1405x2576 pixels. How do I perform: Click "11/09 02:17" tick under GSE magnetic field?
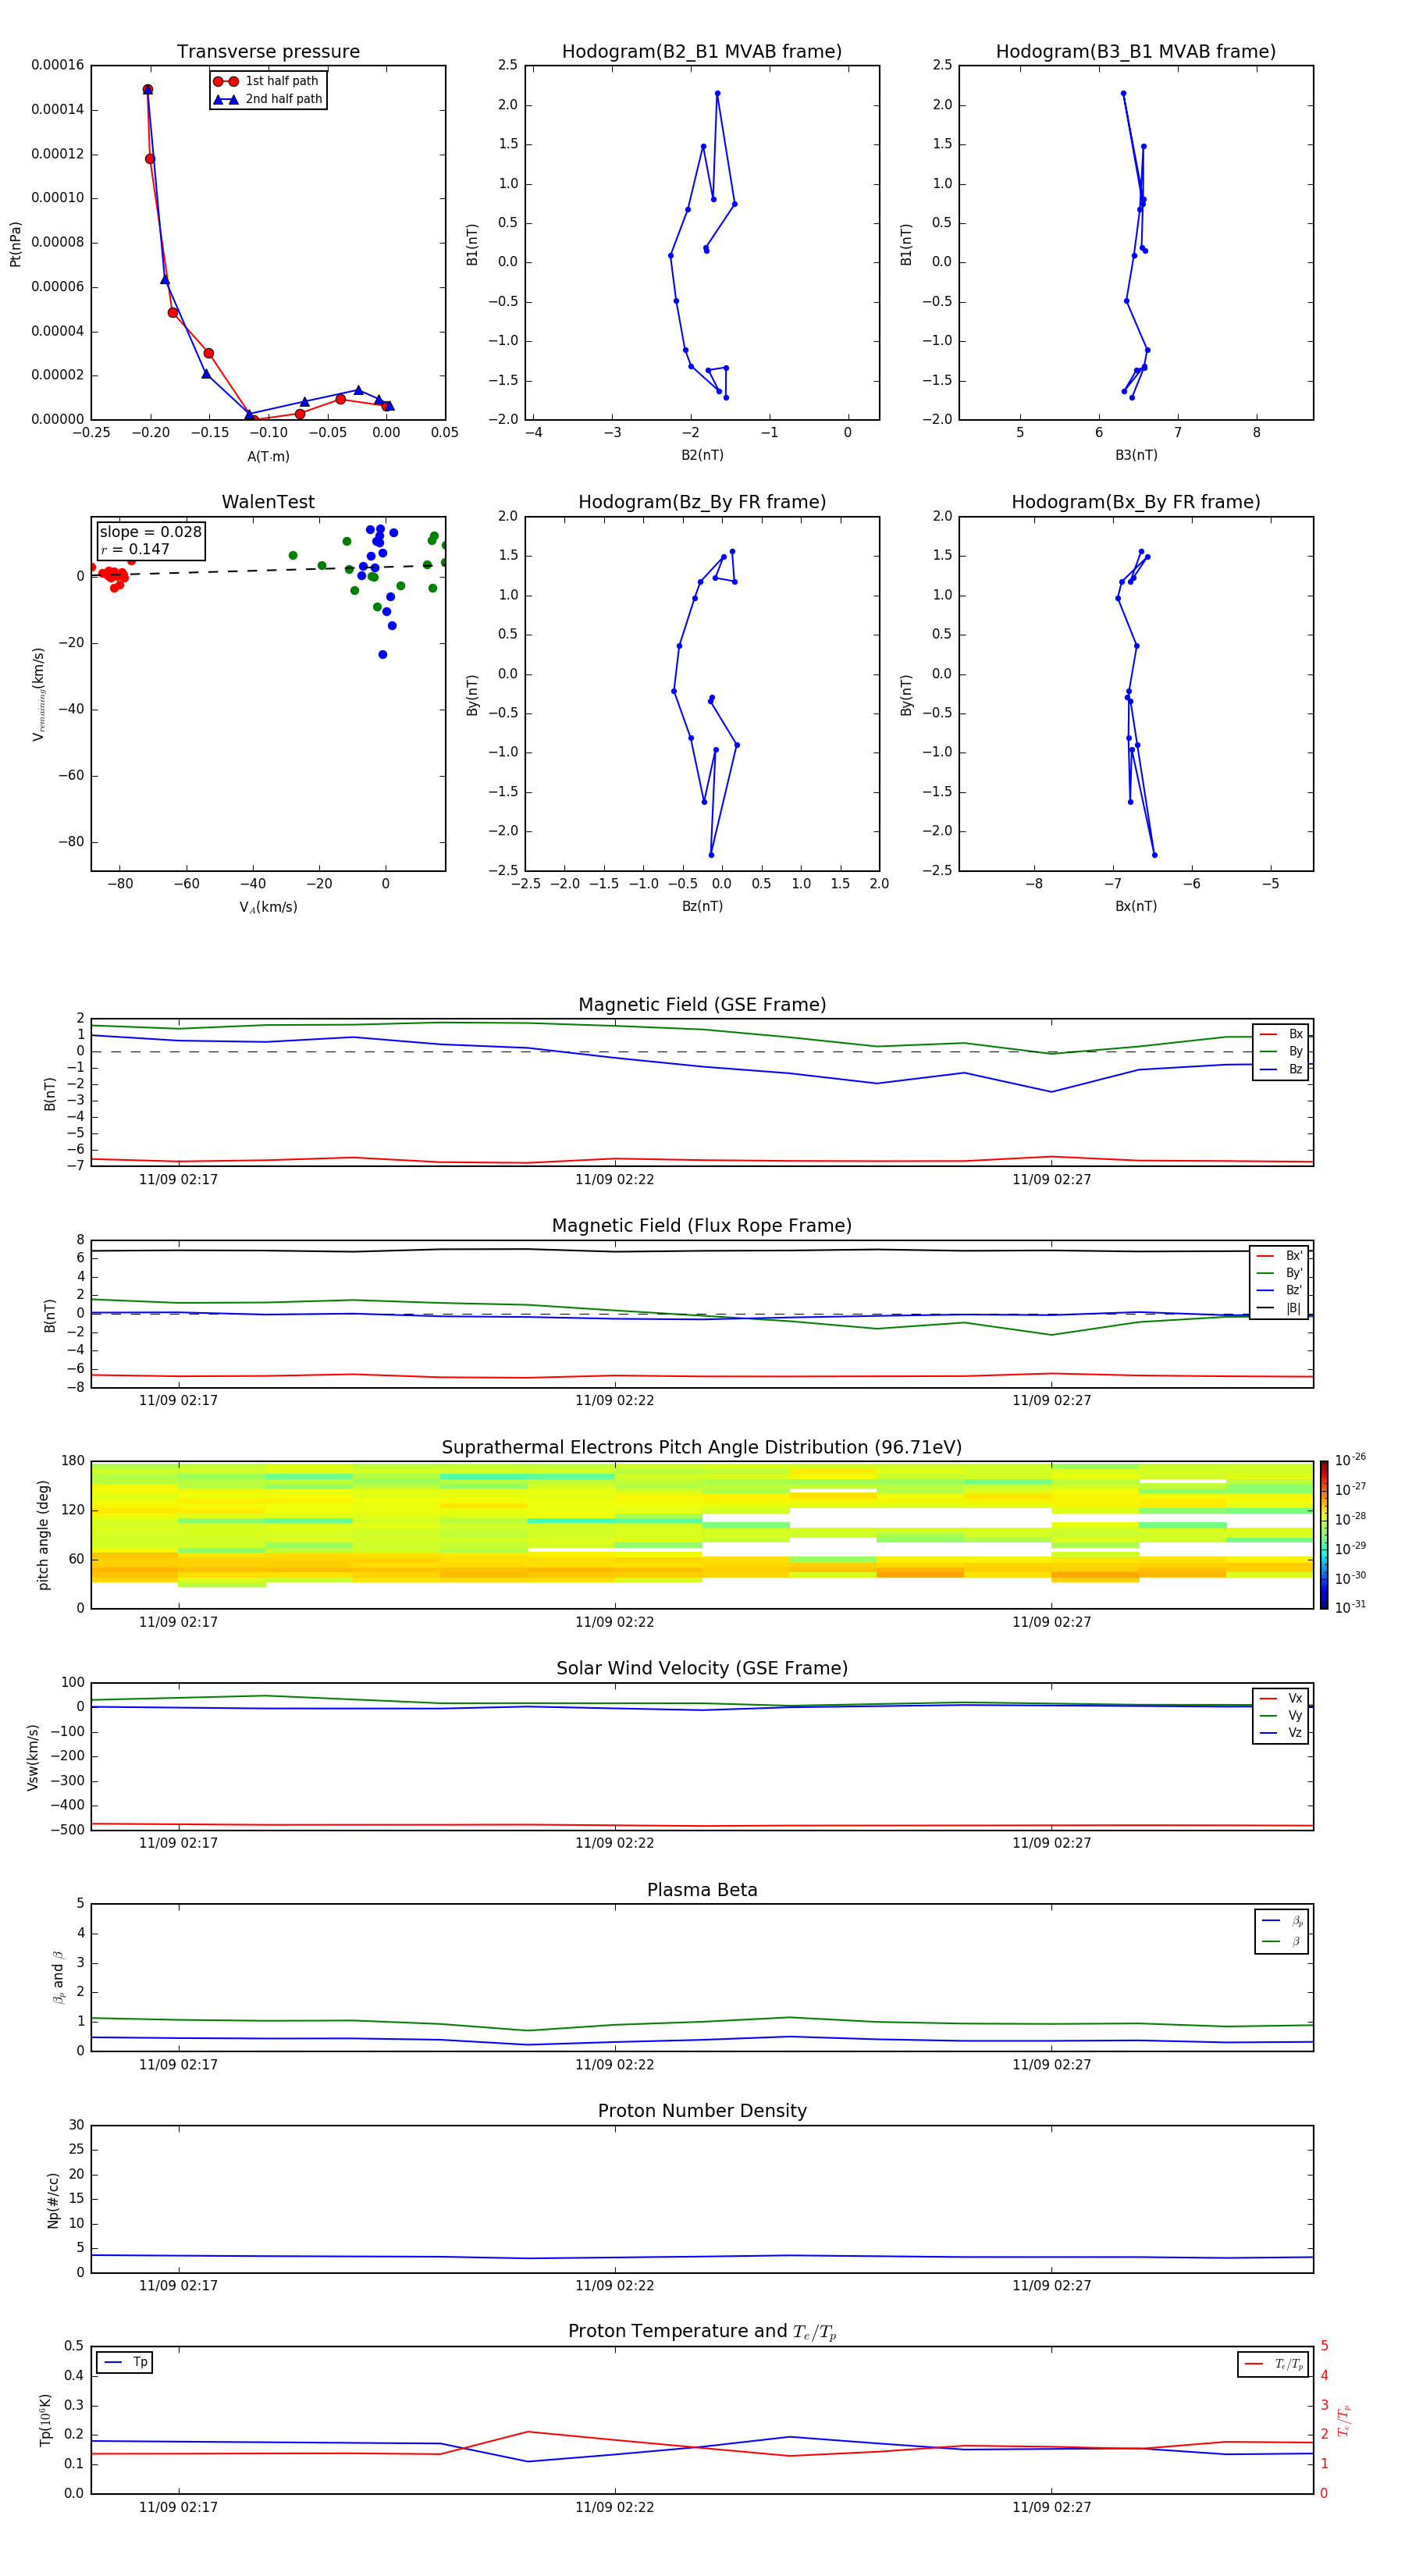178,1179
